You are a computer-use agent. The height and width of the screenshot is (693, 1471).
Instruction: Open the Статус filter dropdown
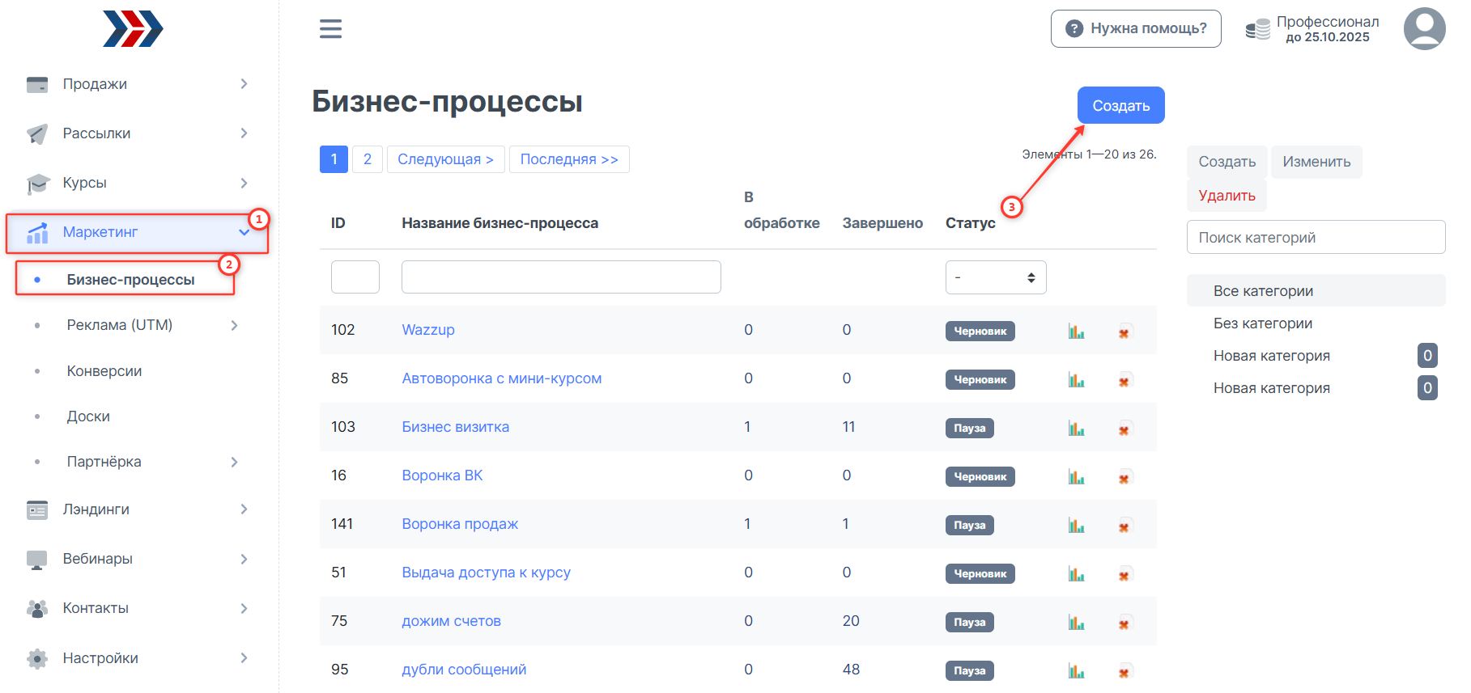tap(995, 277)
